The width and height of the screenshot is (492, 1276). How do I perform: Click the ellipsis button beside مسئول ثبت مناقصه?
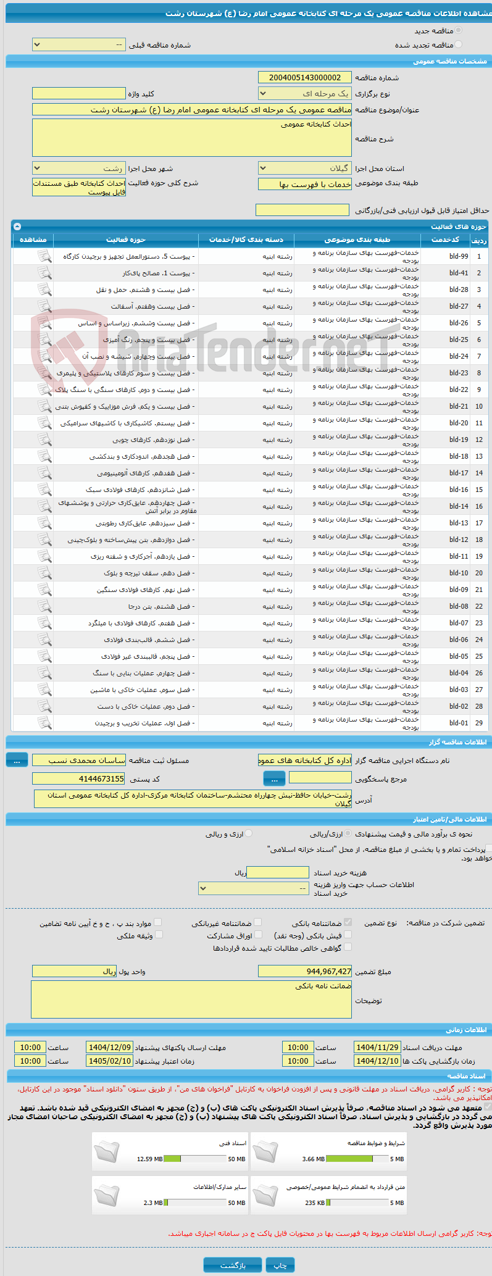coord(17,761)
